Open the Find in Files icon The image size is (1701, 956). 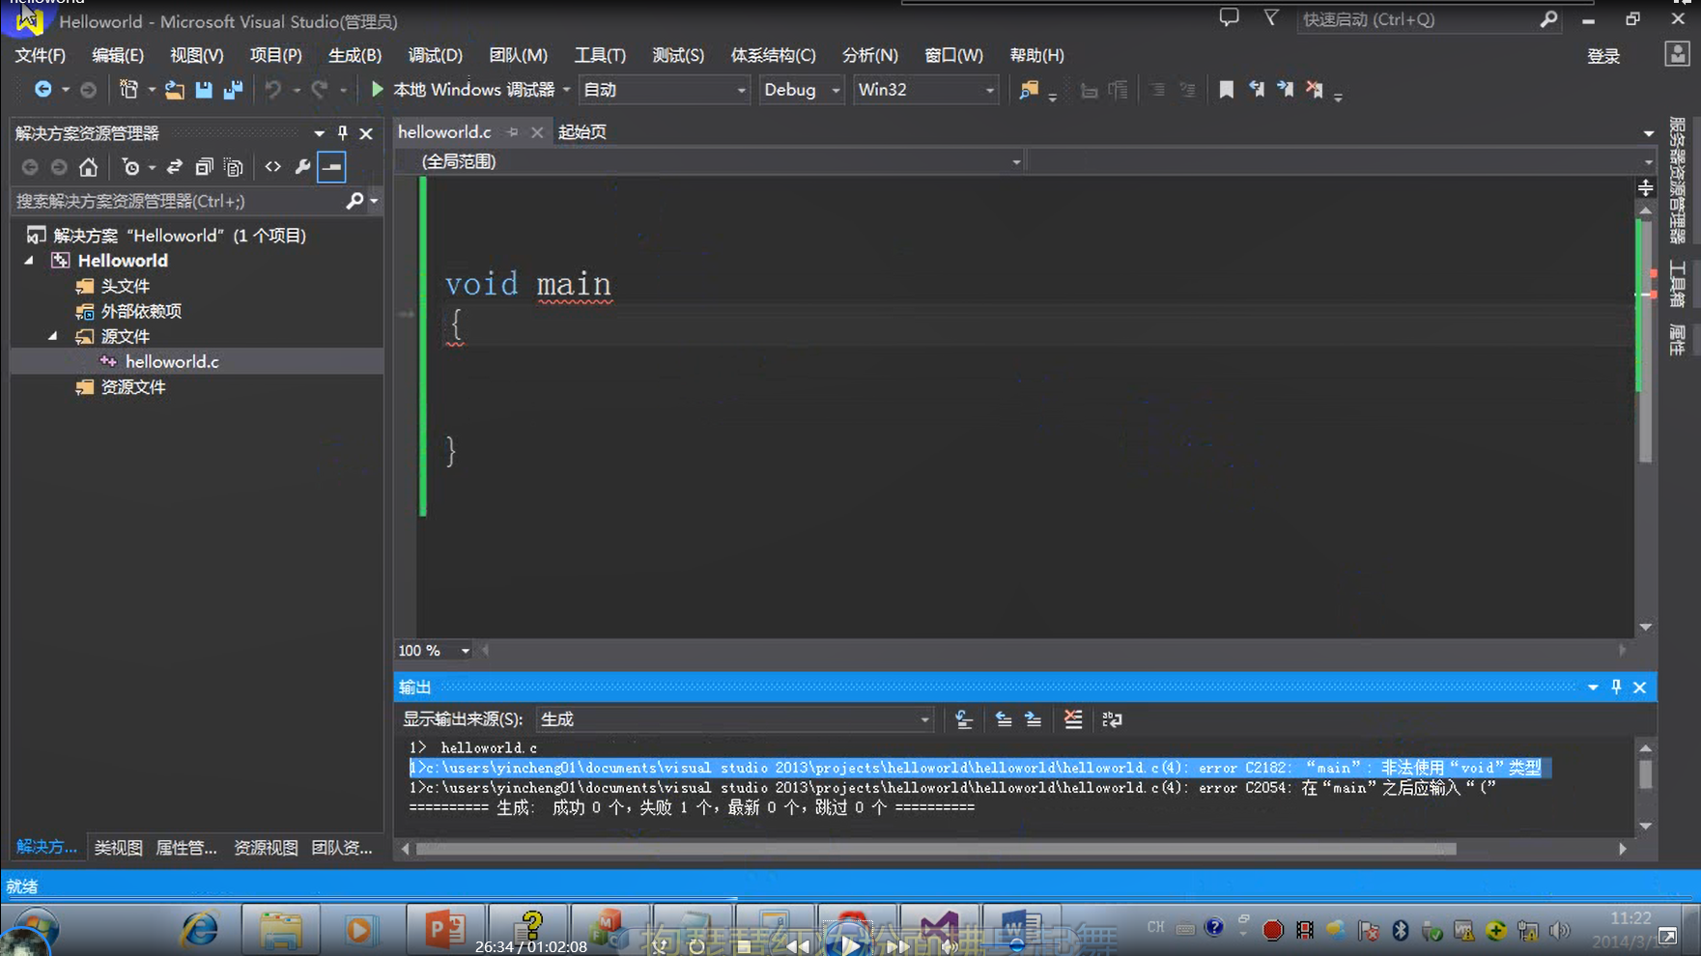click(x=1029, y=90)
